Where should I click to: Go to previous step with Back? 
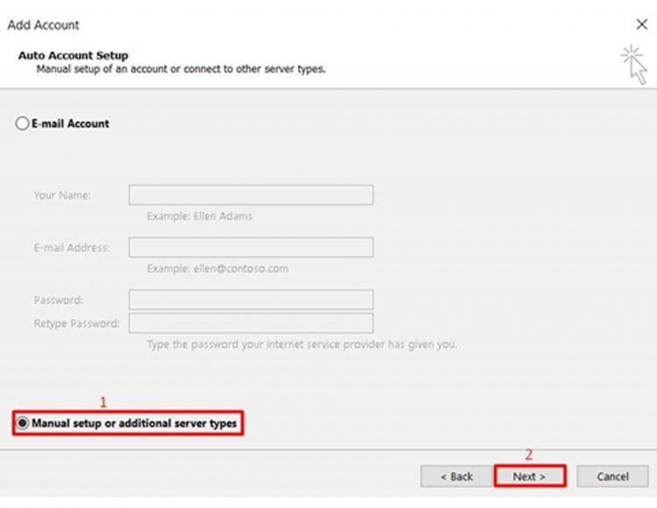(x=456, y=476)
